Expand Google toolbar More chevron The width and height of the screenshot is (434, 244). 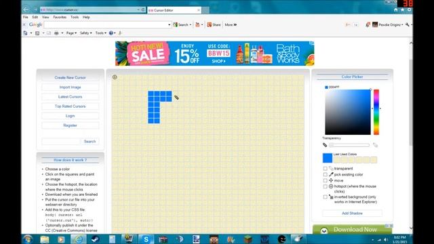[231, 24]
